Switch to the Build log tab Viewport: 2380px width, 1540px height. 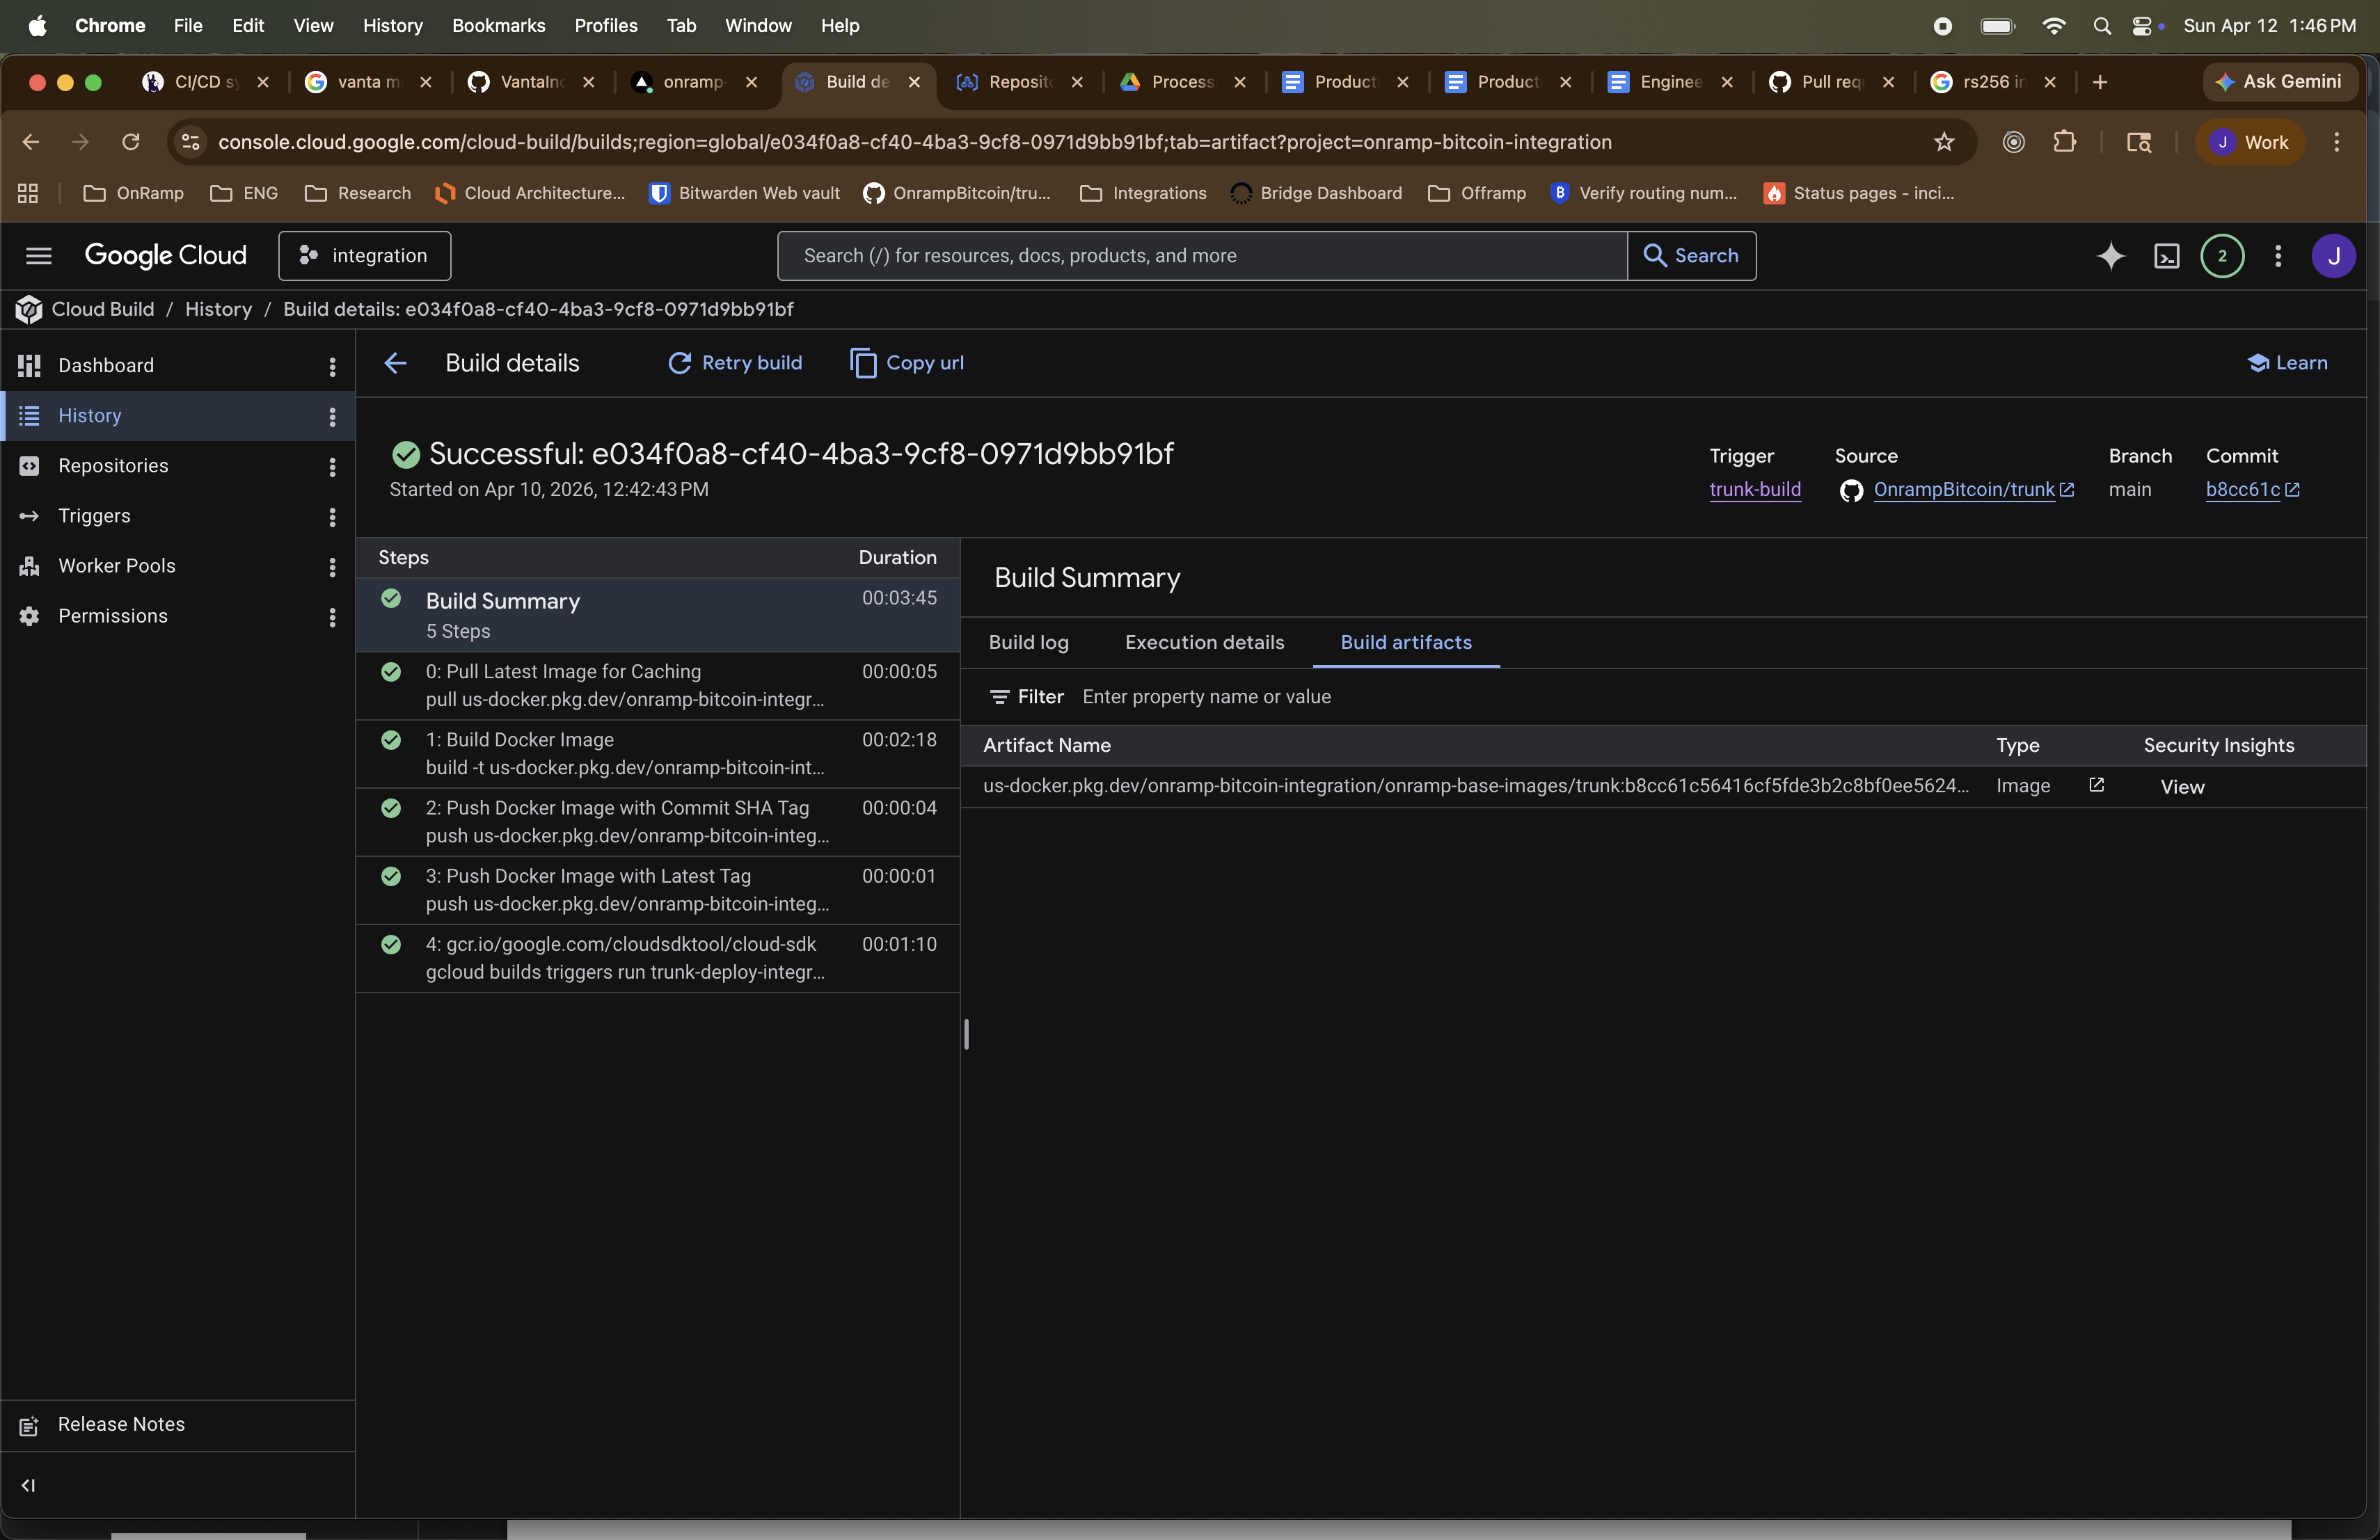(1028, 641)
